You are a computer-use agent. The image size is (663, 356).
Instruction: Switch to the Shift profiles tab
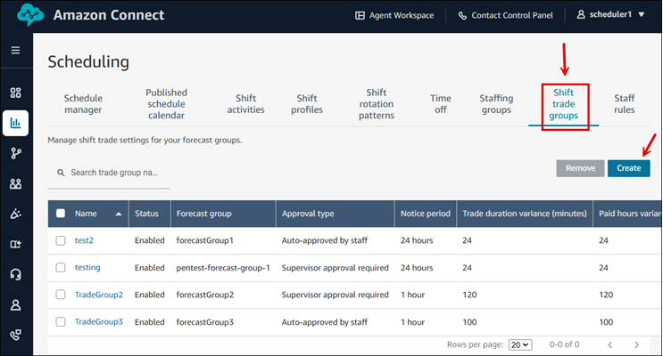[x=306, y=104]
